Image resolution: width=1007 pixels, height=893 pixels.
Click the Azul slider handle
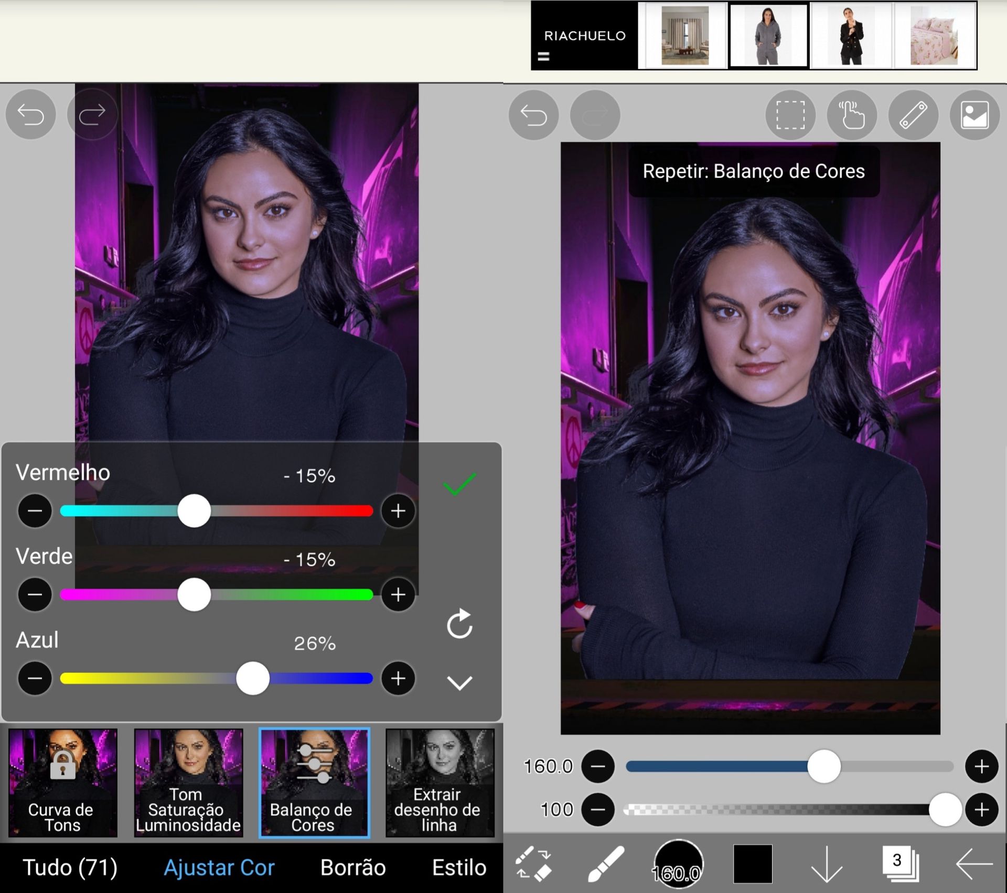253,678
